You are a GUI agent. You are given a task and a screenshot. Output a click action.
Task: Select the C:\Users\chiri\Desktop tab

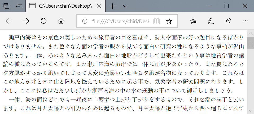[65, 6]
